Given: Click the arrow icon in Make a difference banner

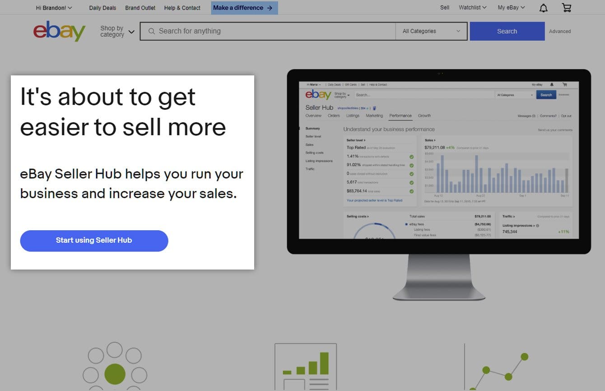Looking at the screenshot, I should coord(270,8).
